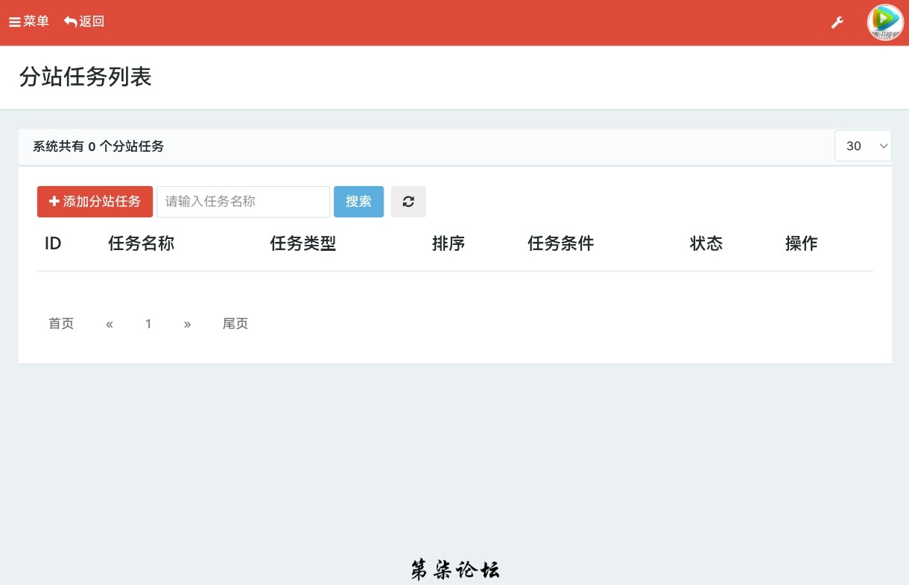This screenshot has width=909, height=585.
Task: Open the page size dropdown showing 30
Action: coord(863,146)
